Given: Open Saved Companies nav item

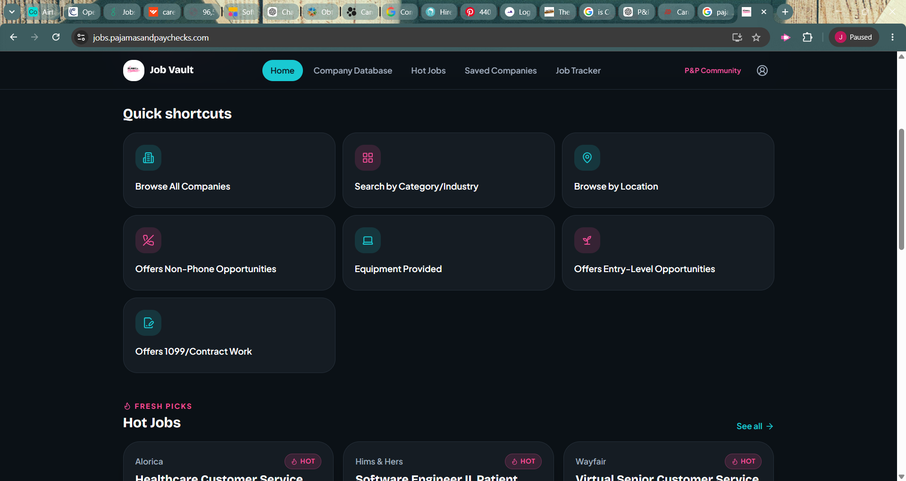Looking at the screenshot, I should coord(500,70).
